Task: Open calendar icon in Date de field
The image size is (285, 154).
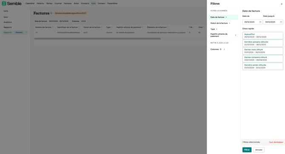Action: (x=260, y=22)
